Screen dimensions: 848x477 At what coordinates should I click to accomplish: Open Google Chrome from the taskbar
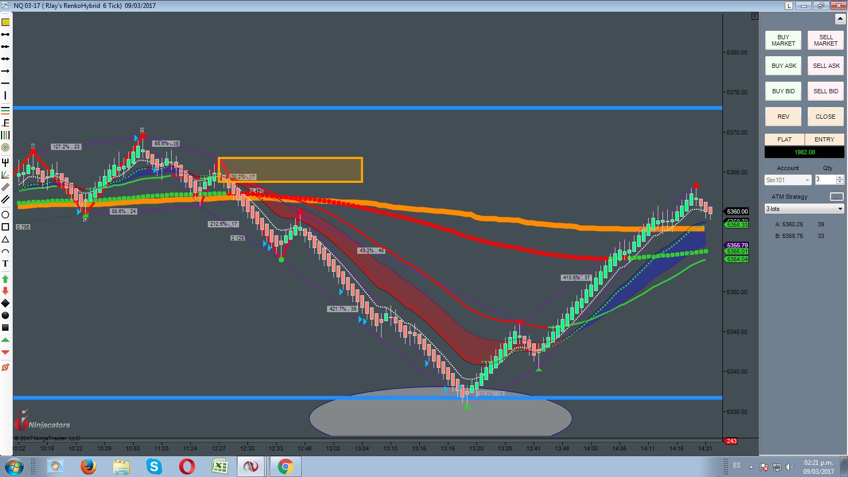pyautogui.click(x=285, y=467)
